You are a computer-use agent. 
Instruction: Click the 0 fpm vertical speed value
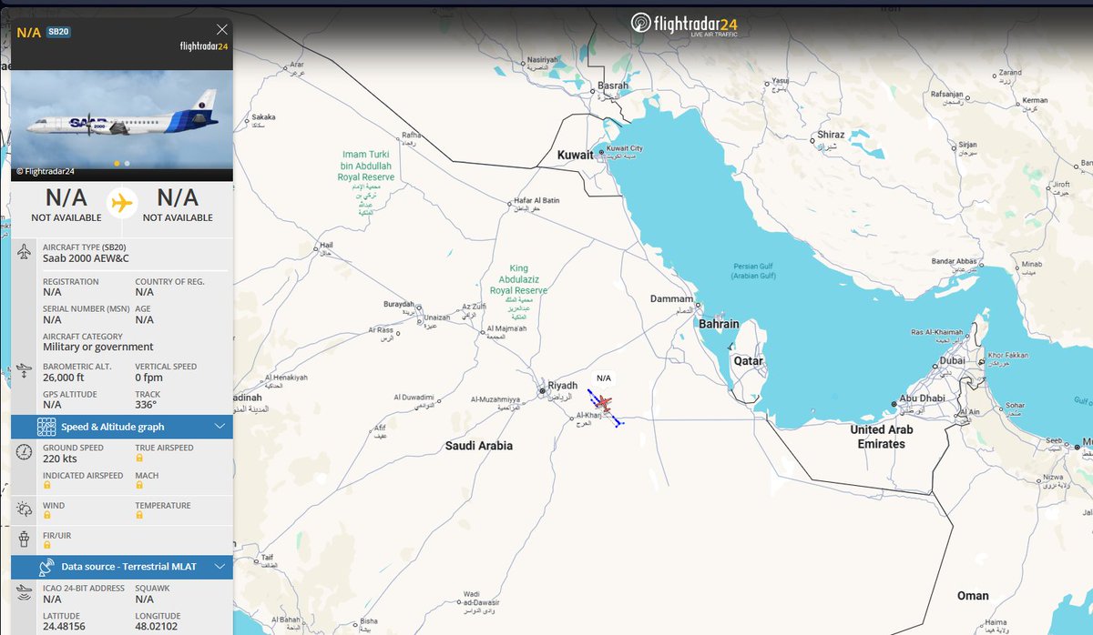[x=150, y=377]
